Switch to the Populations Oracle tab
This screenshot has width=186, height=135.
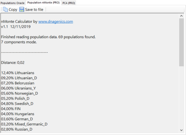13,3
